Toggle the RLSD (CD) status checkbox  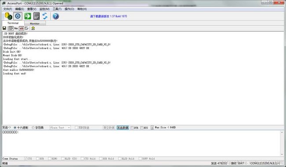[x=63, y=159]
